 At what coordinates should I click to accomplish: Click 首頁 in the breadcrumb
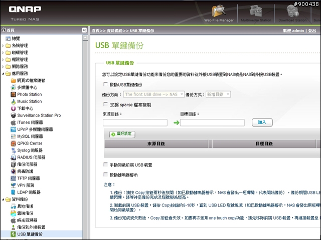pyautogui.click(x=95, y=30)
